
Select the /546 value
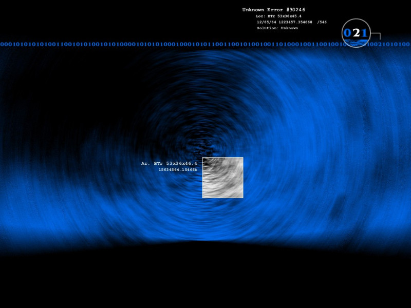(322, 22)
